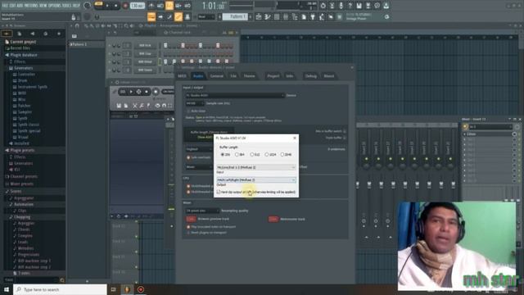Open the Sample rate dropdown
Screen dimensions: 524x295
pyautogui.click(x=195, y=103)
